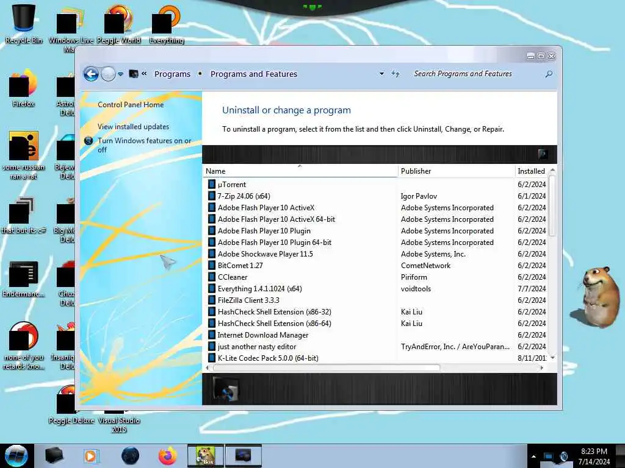Viewport: 625px width, 468px height.
Task: Click voidtools publisher cell
Action: pos(416,288)
